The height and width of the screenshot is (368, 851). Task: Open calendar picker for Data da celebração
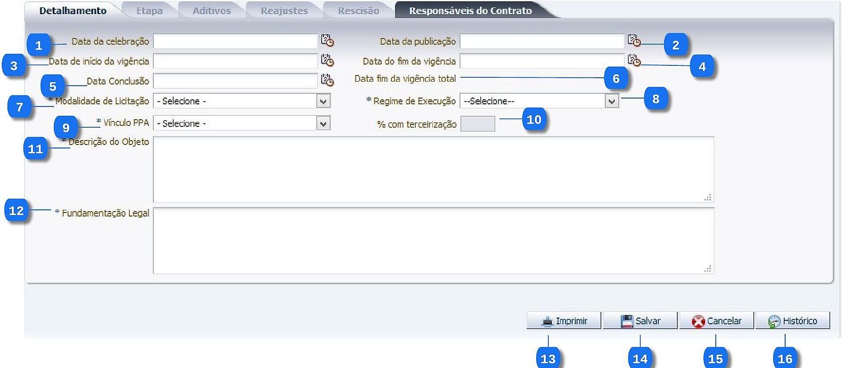pyautogui.click(x=327, y=41)
